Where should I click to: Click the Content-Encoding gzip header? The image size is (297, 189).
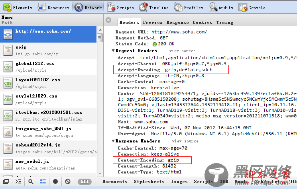(x=148, y=160)
